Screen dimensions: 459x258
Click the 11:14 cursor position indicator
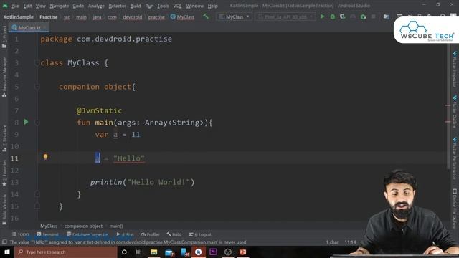click(x=350, y=242)
